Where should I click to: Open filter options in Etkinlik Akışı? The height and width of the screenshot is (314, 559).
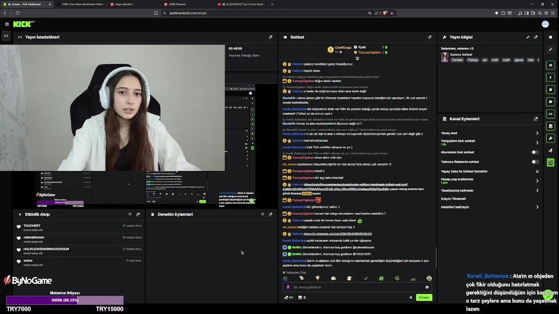click(x=130, y=214)
